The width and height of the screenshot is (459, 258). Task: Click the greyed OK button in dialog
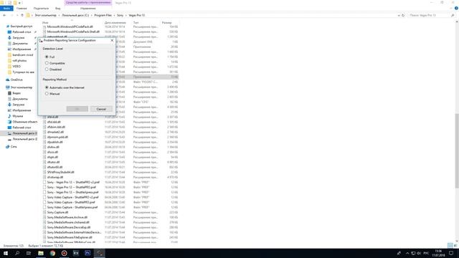click(x=77, y=109)
